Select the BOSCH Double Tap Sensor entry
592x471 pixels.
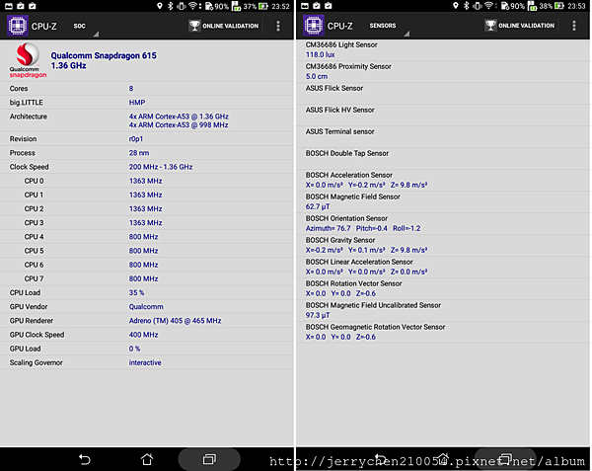(443, 158)
